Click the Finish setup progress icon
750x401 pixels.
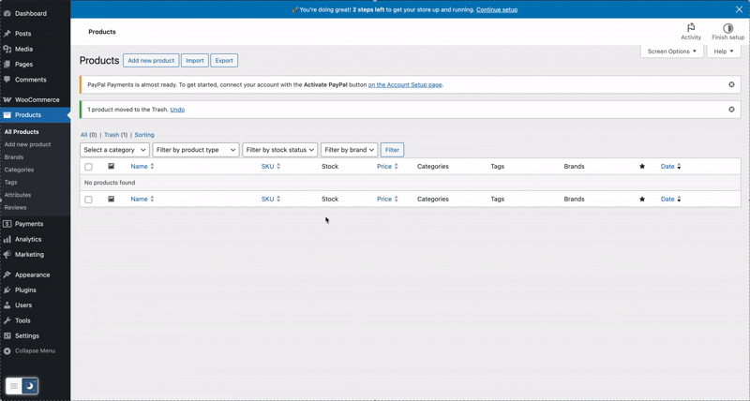pos(727,28)
